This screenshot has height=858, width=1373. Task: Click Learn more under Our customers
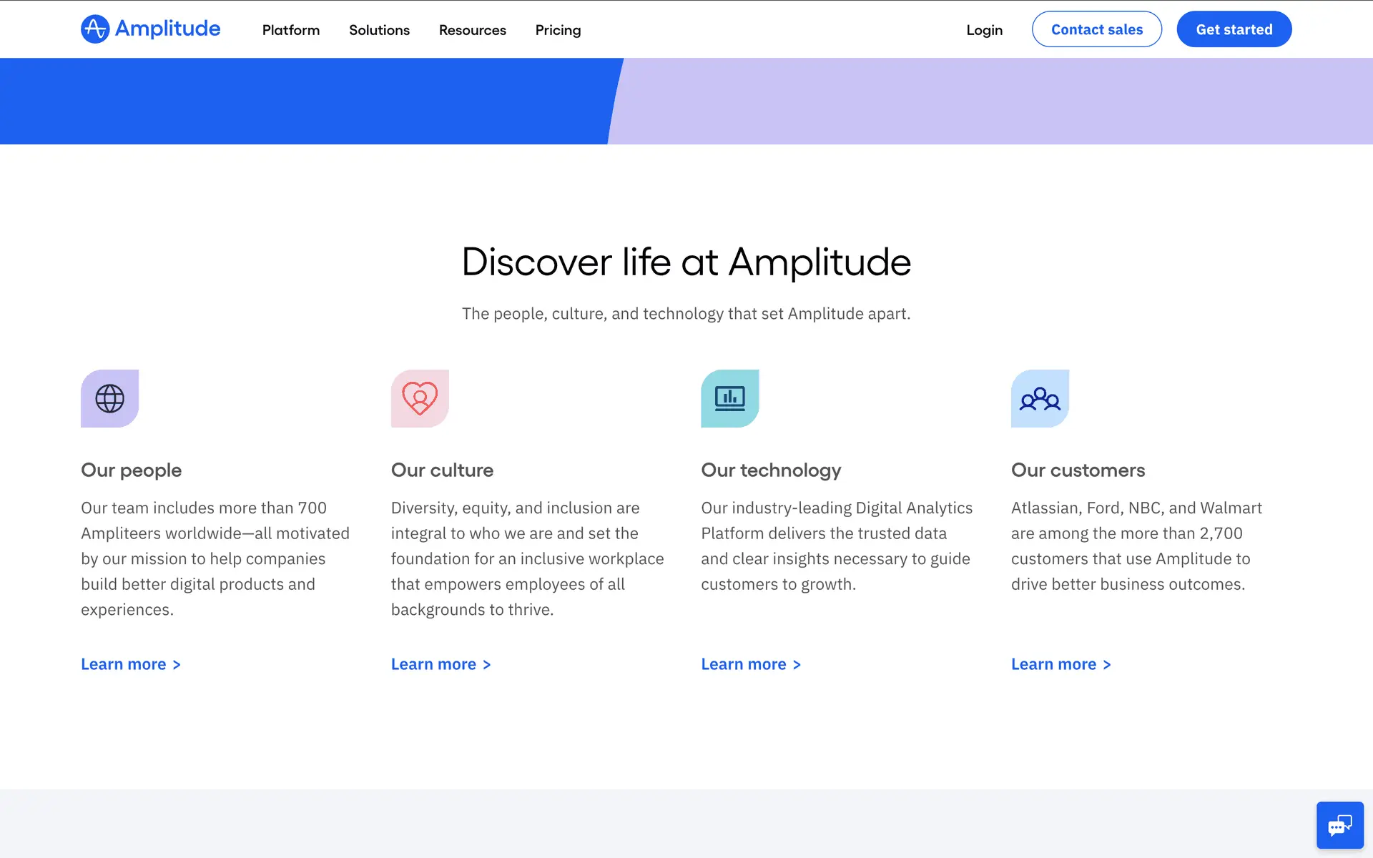click(1060, 664)
